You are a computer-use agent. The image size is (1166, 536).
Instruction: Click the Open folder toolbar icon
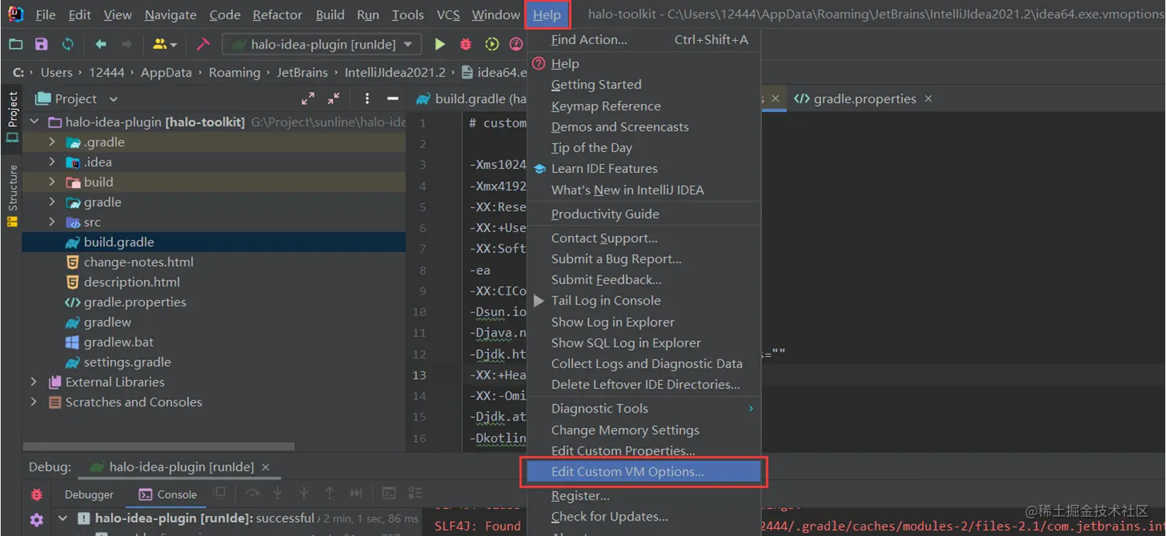click(15, 45)
